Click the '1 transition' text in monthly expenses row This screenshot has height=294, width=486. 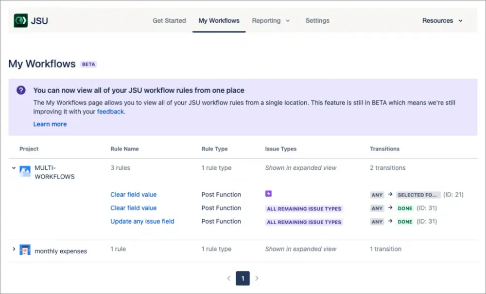tap(385, 249)
